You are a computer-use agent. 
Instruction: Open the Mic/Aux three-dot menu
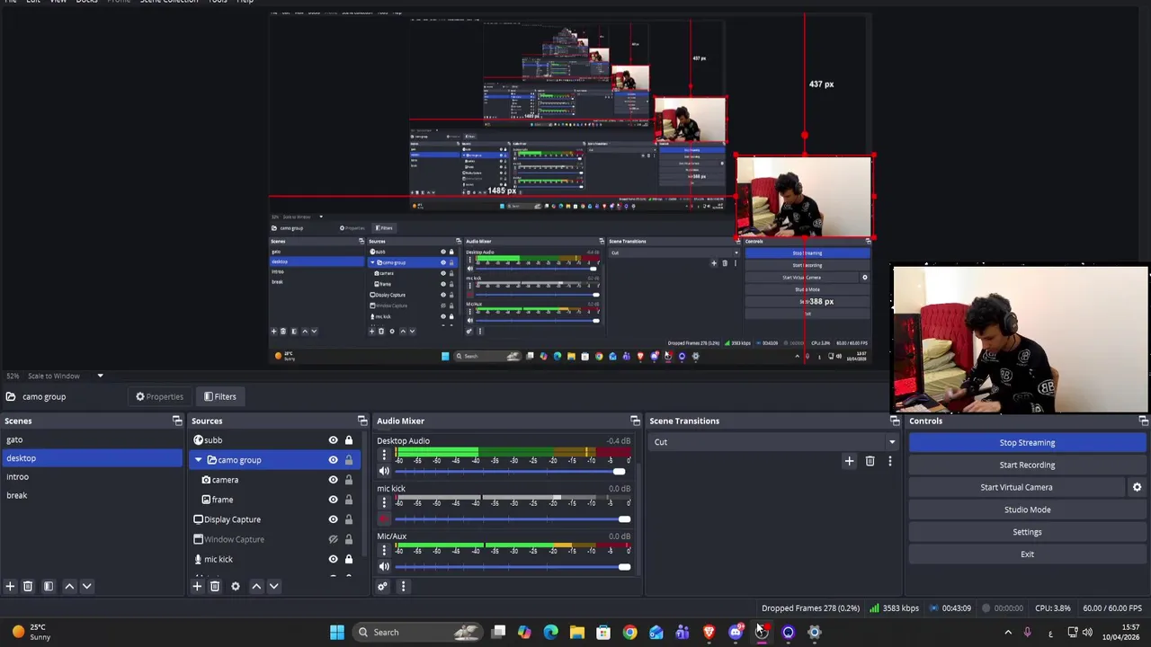click(384, 550)
